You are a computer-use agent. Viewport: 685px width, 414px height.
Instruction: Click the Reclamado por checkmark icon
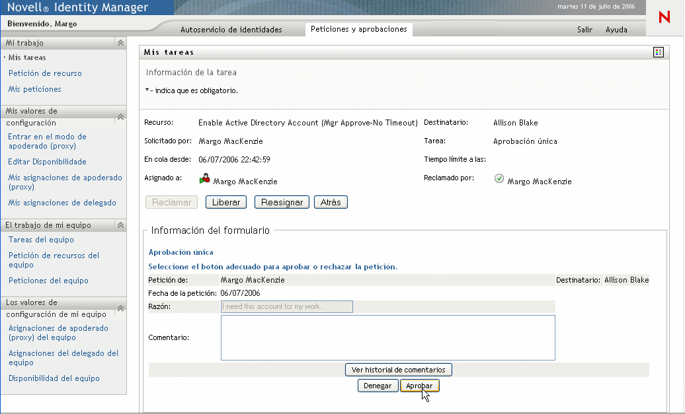(499, 178)
